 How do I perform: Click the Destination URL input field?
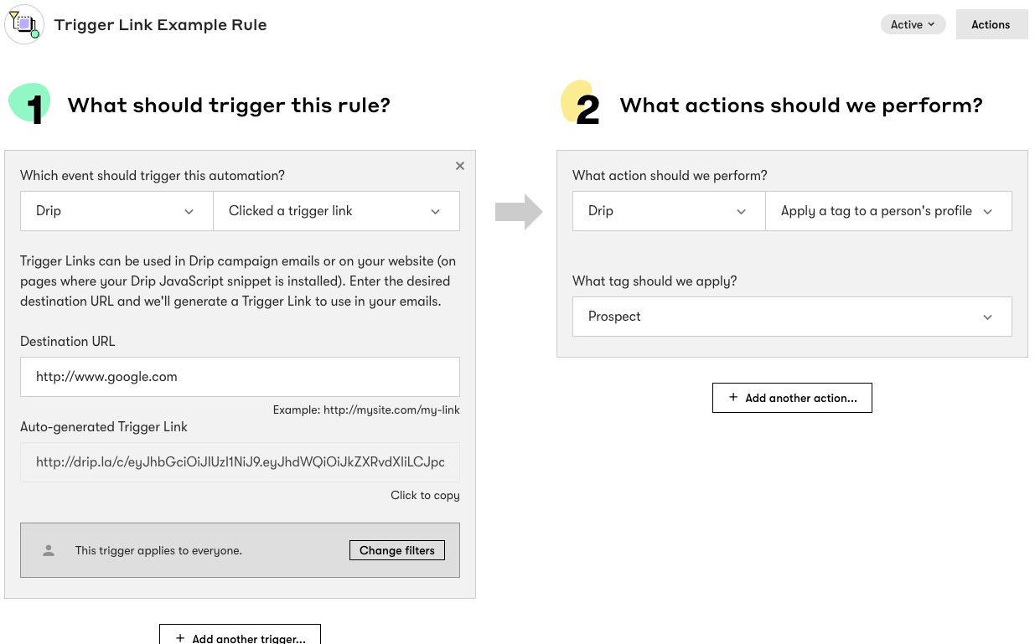[240, 377]
